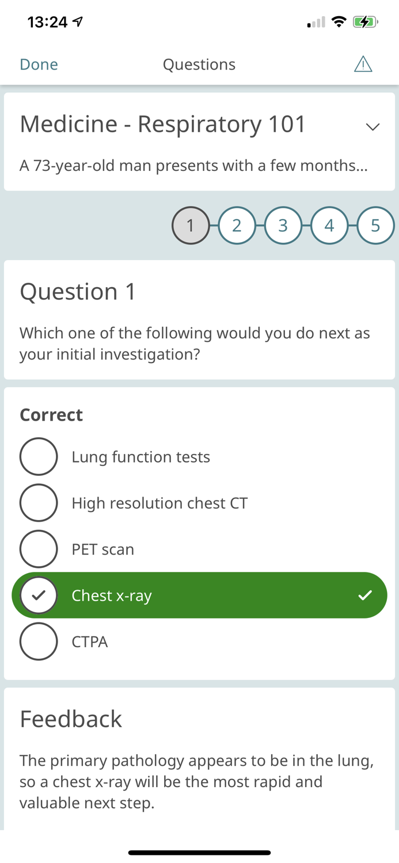Jump to step 5 on the question progress track
The height and width of the screenshot is (863, 399).
(376, 226)
